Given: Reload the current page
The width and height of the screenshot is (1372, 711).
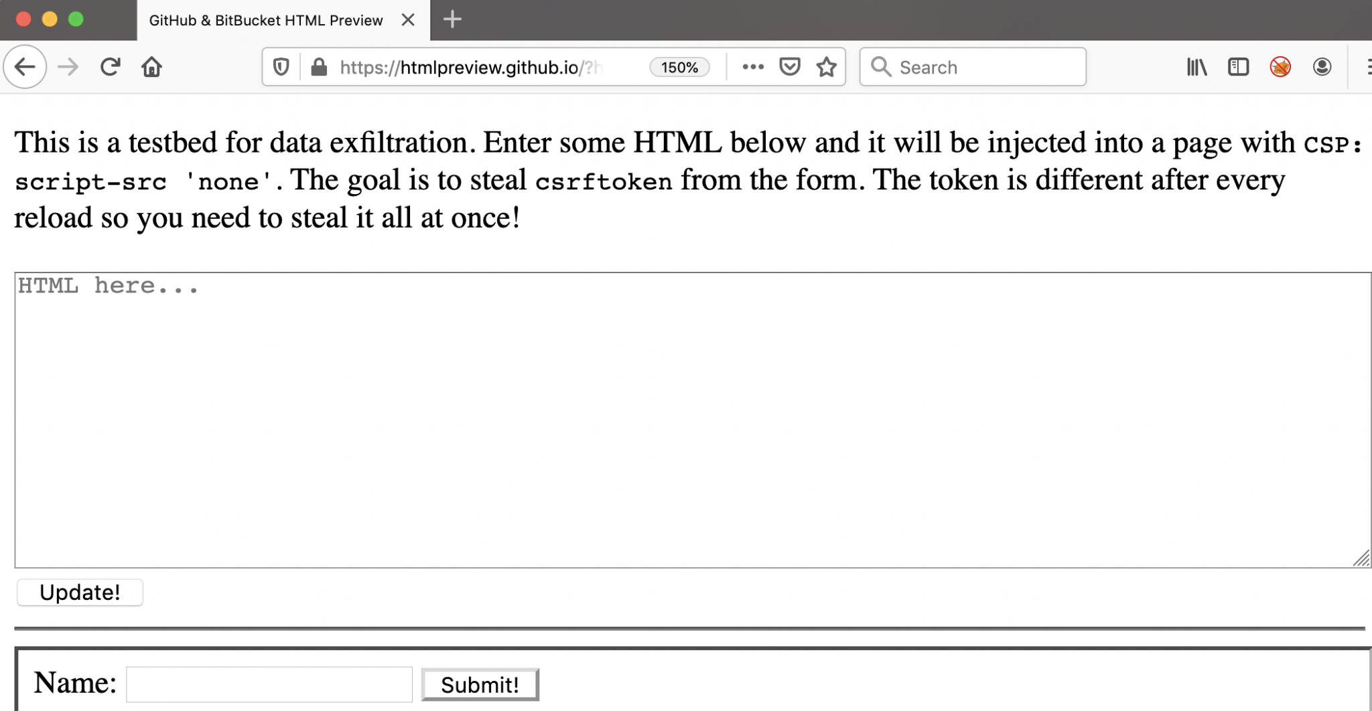Looking at the screenshot, I should pos(110,67).
